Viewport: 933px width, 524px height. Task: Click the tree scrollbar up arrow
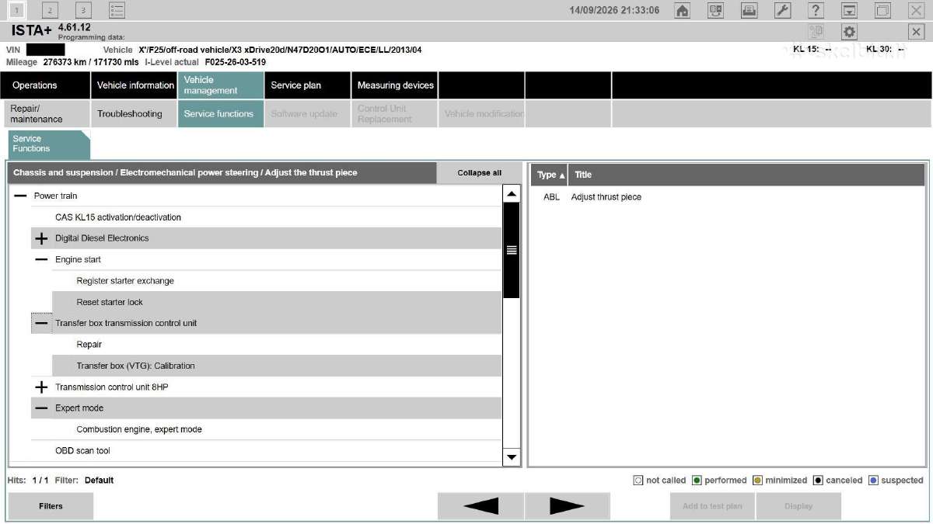pos(512,194)
